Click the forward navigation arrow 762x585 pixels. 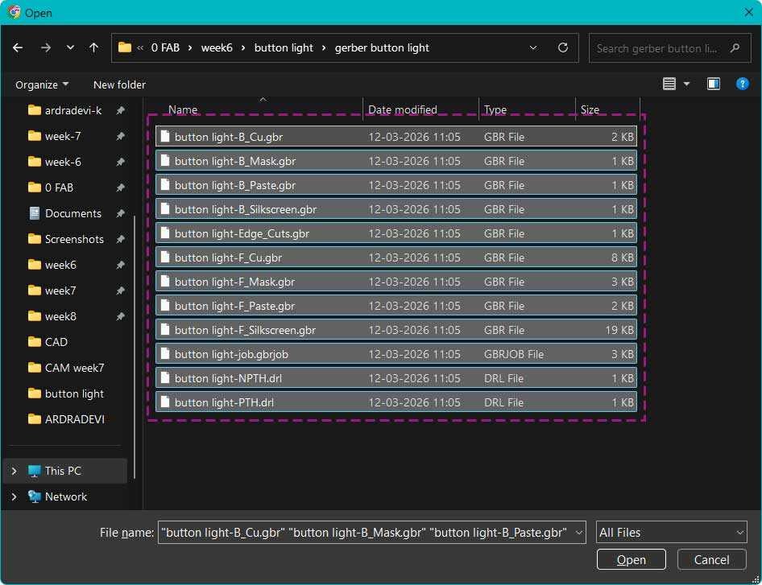44,47
